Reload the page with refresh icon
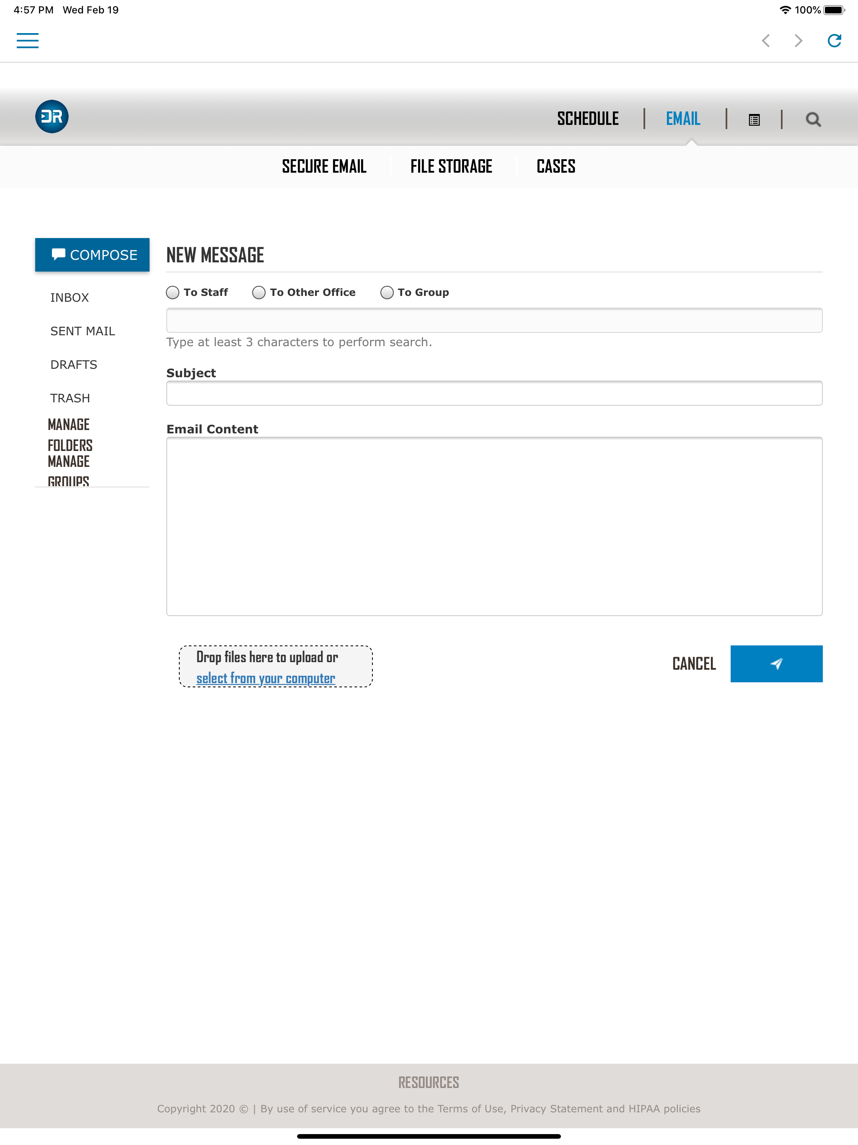Screen dimensions: 858x1145 pos(834,40)
